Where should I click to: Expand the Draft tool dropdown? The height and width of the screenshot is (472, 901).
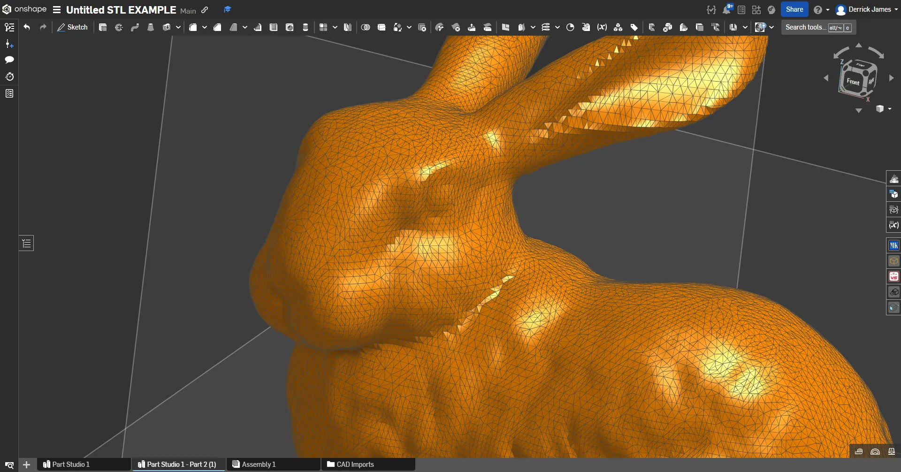click(245, 27)
